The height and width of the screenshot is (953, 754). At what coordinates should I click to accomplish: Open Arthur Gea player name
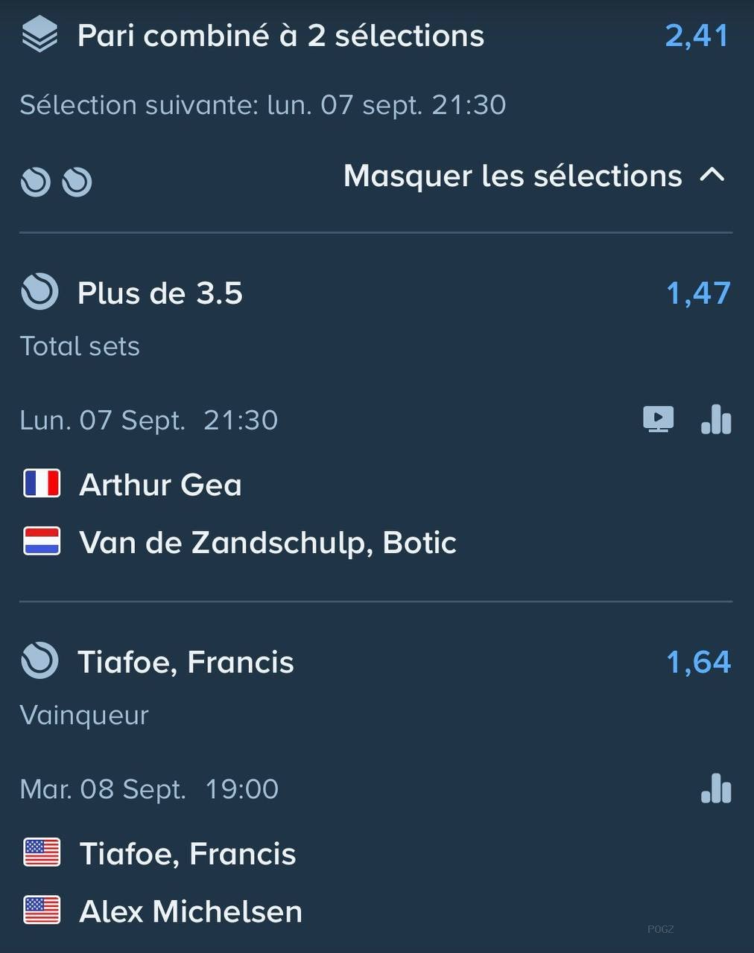160,485
